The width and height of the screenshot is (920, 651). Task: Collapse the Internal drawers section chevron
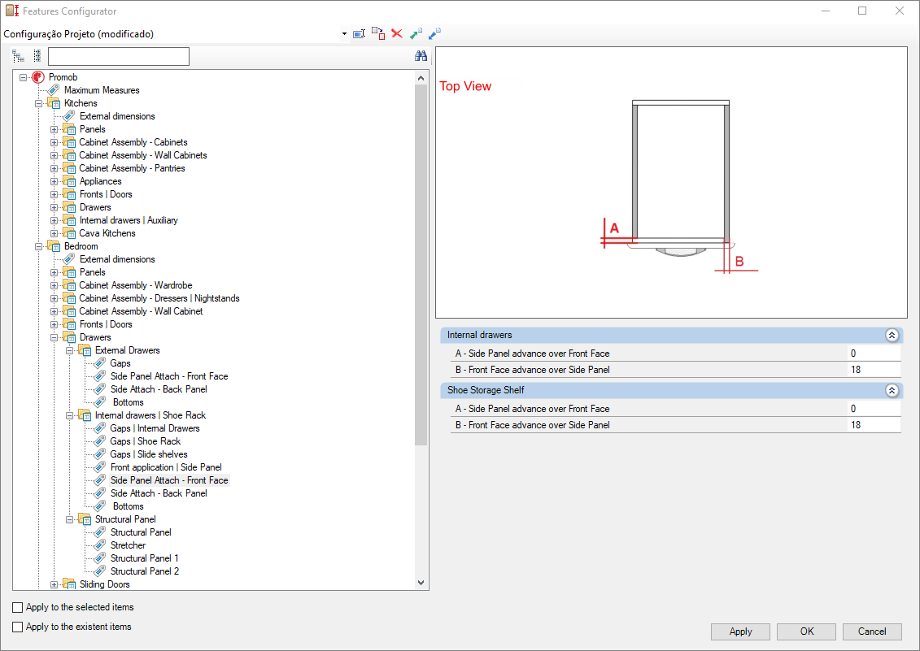(892, 335)
